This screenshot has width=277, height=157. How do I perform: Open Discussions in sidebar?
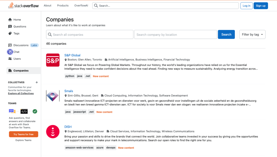(x=21, y=45)
